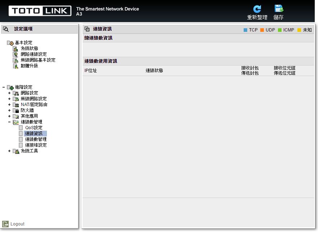Image resolution: width=318 pixels, height=232 pixels.
Task: Click the 儲存 save disk icon
Action: pos(279,9)
